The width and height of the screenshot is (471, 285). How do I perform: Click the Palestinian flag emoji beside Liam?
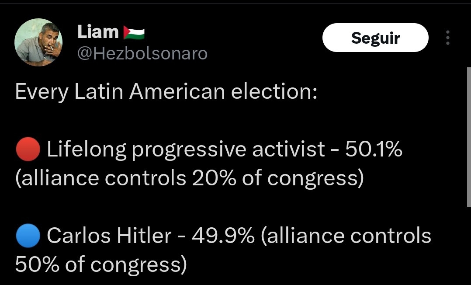(134, 32)
